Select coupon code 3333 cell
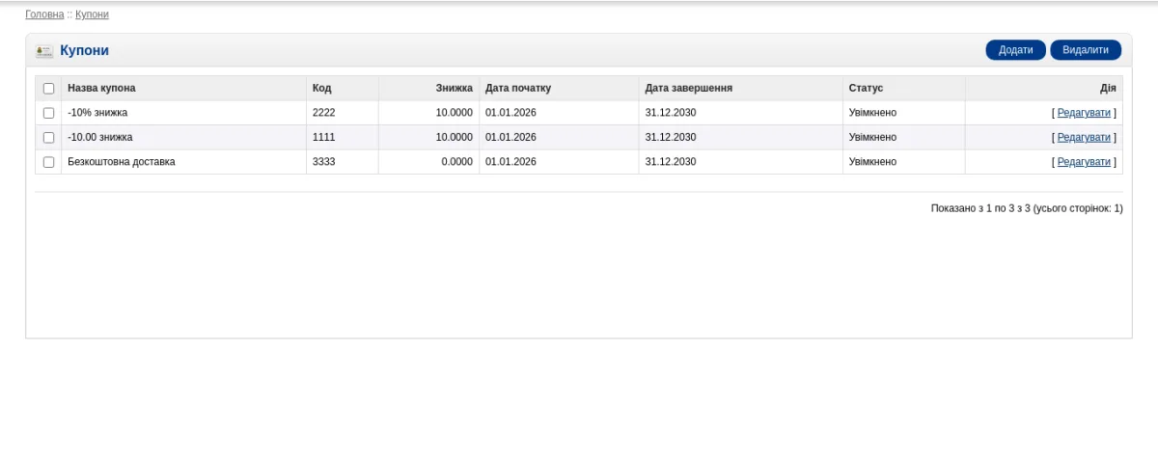This screenshot has height=460, width=1158. pyautogui.click(x=343, y=162)
